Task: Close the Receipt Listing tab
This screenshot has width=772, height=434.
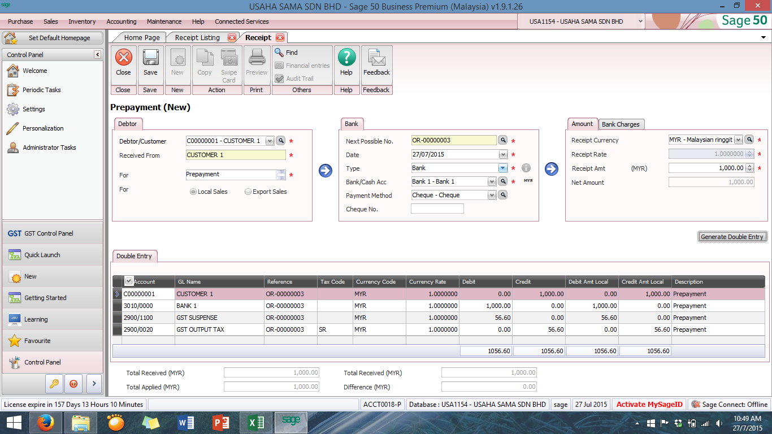Action: pos(231,38)
